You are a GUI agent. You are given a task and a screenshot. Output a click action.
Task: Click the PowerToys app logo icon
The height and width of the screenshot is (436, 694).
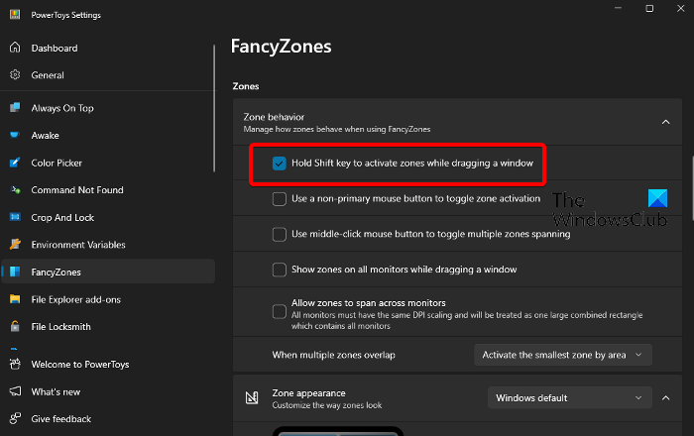(x=15, y=15)
